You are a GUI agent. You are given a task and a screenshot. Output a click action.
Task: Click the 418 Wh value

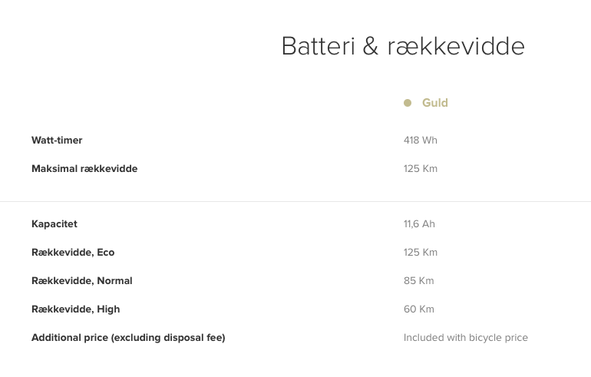pyautogui.click(x=420, y=141)
